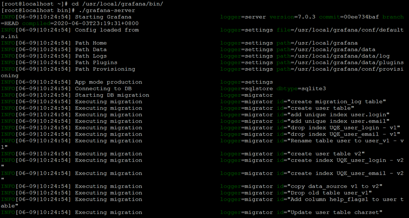
Task: Click the Starting DB migration message
Action: click(x=112, y=95)
